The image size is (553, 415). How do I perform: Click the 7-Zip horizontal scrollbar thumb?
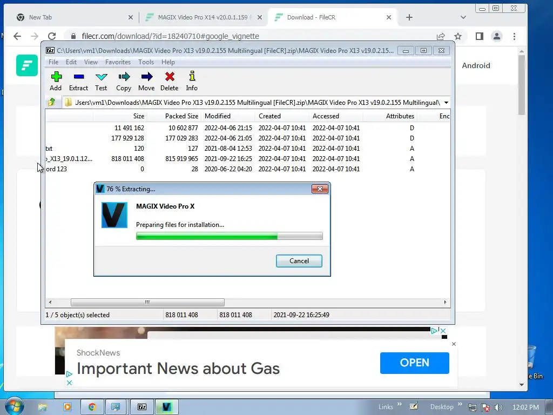coord(147,302)
